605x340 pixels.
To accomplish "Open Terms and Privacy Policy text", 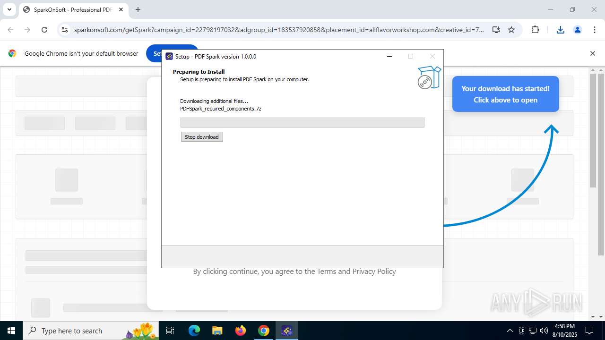I will (356, 271).
